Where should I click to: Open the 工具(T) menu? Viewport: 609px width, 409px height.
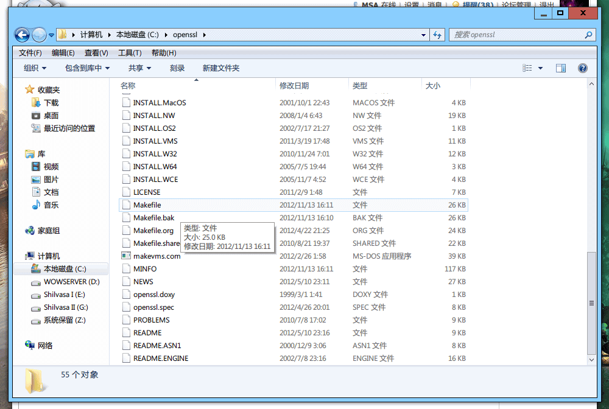pyautogui.click(x=130, y=53)
